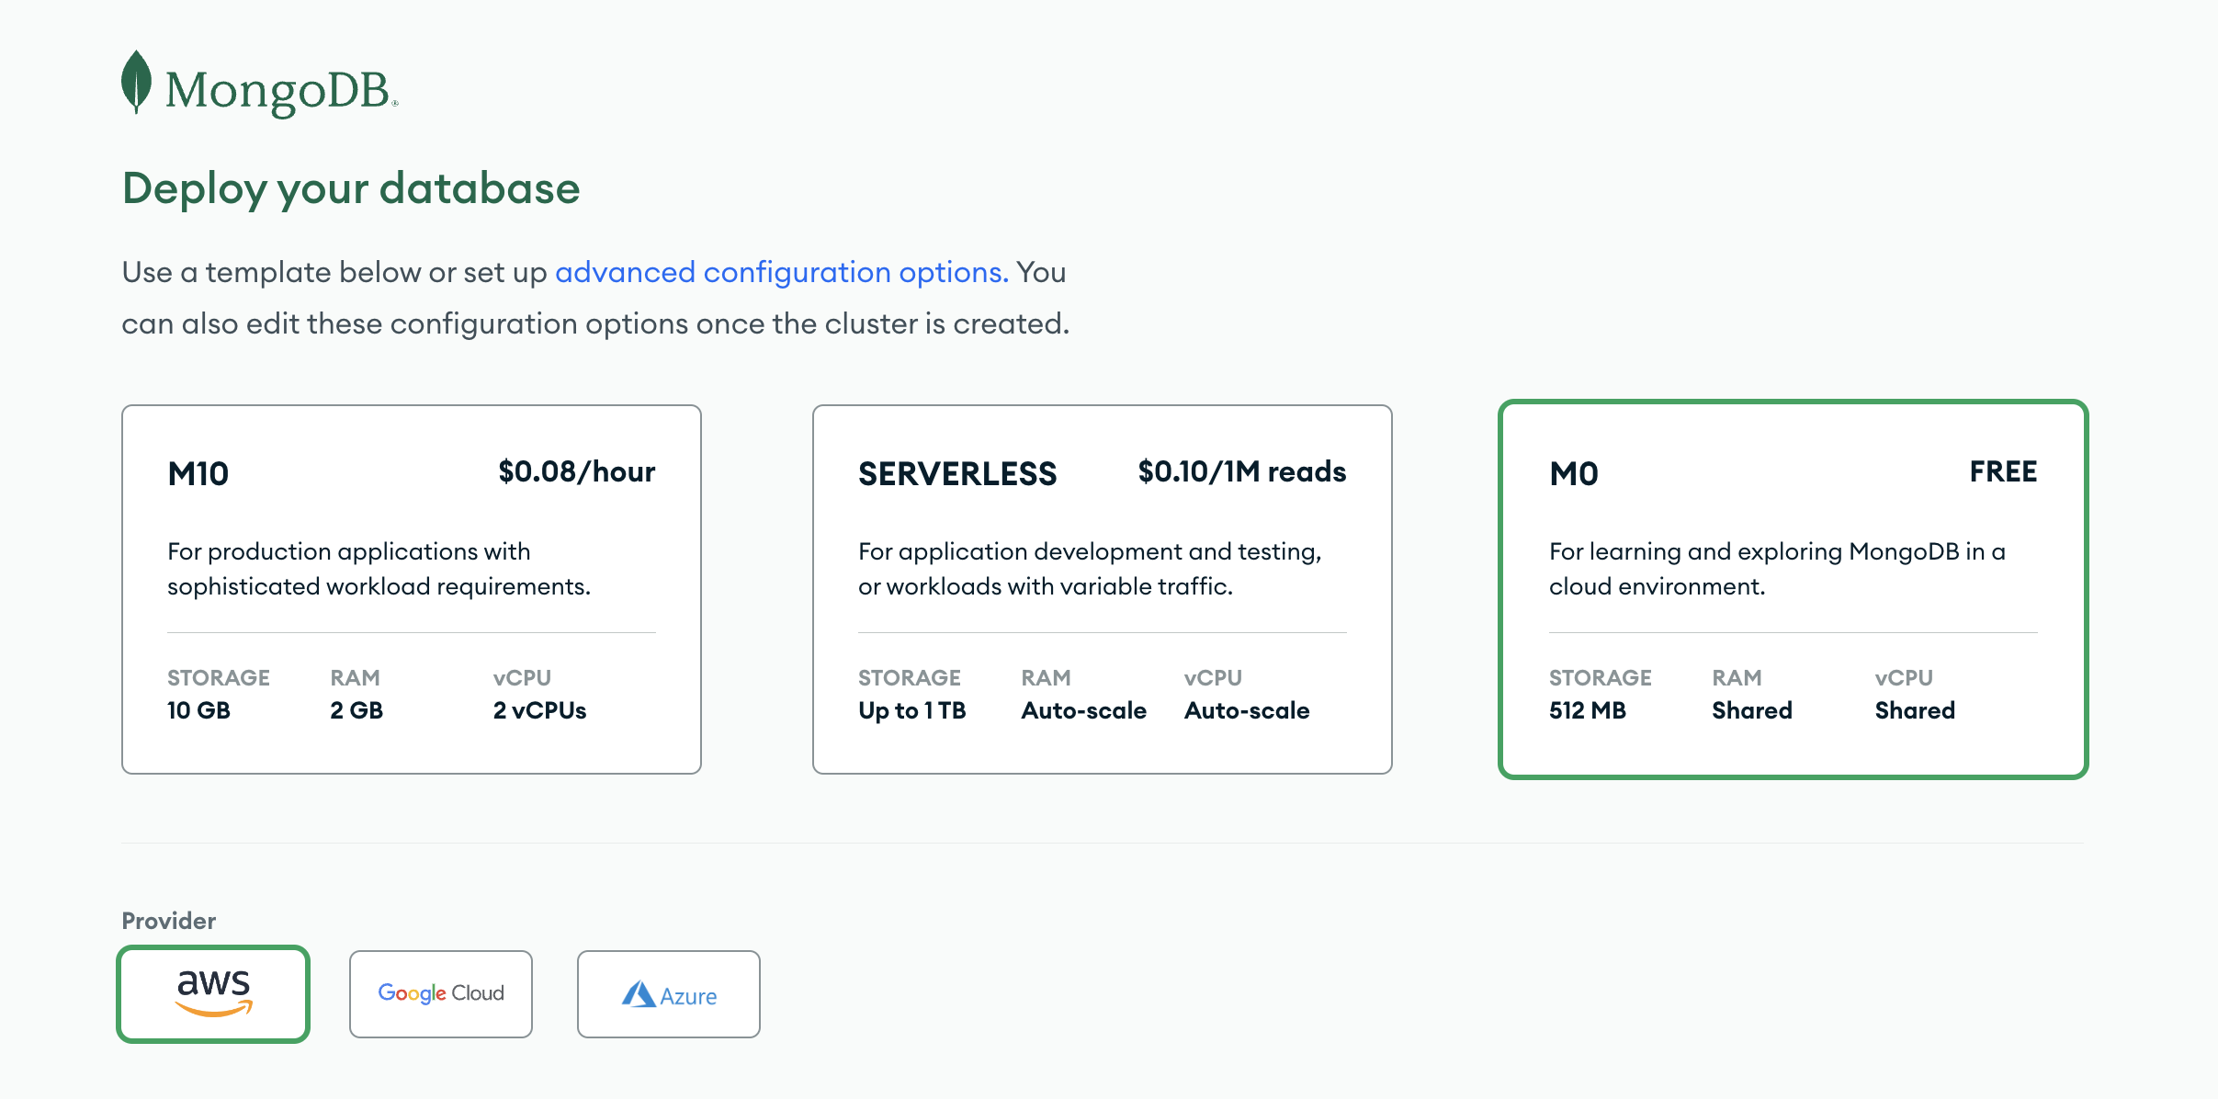Open advanced configuration options link
2218x1099 pixels.
click(x=781, y=272)
